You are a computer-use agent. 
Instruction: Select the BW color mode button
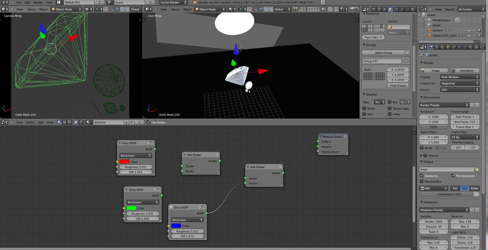455,188
